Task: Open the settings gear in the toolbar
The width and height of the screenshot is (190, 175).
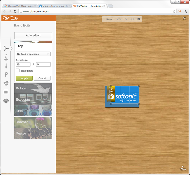Action: pyautogui.click(x=139, y=19)
